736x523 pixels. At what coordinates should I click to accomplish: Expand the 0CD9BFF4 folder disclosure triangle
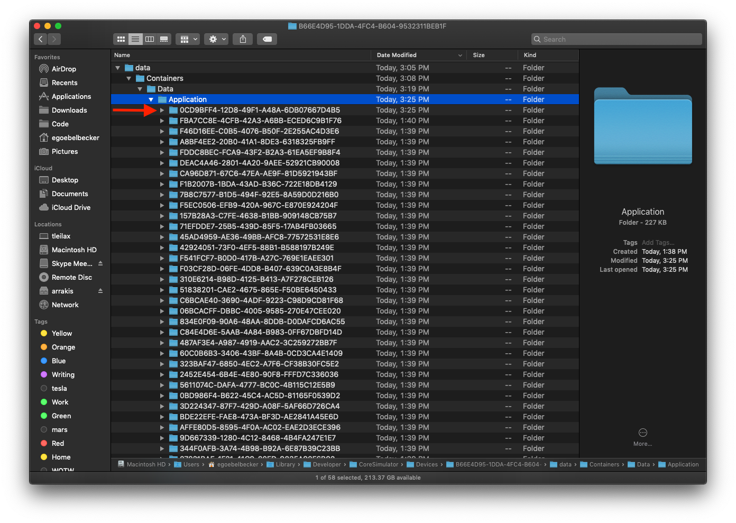click(162, 110)
